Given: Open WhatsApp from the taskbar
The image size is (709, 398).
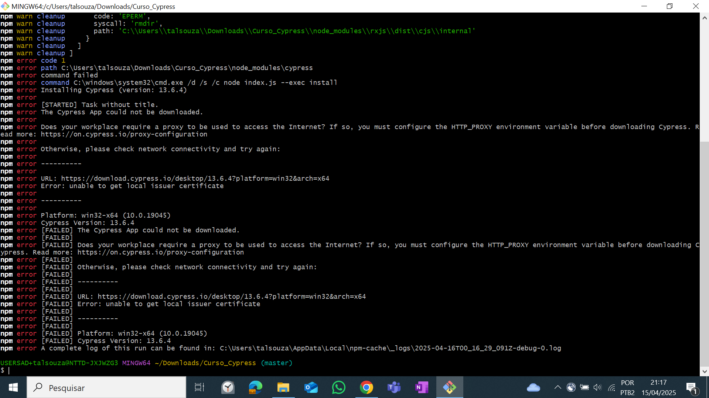Looking at the screenshot, I should (339, 387).
